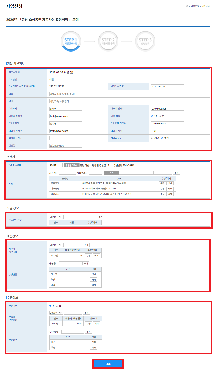Image resolution: width=218 pixels, height=380 pixels.
Task: Click 수정 for 울산공장
Action: [x=162, y=194]
